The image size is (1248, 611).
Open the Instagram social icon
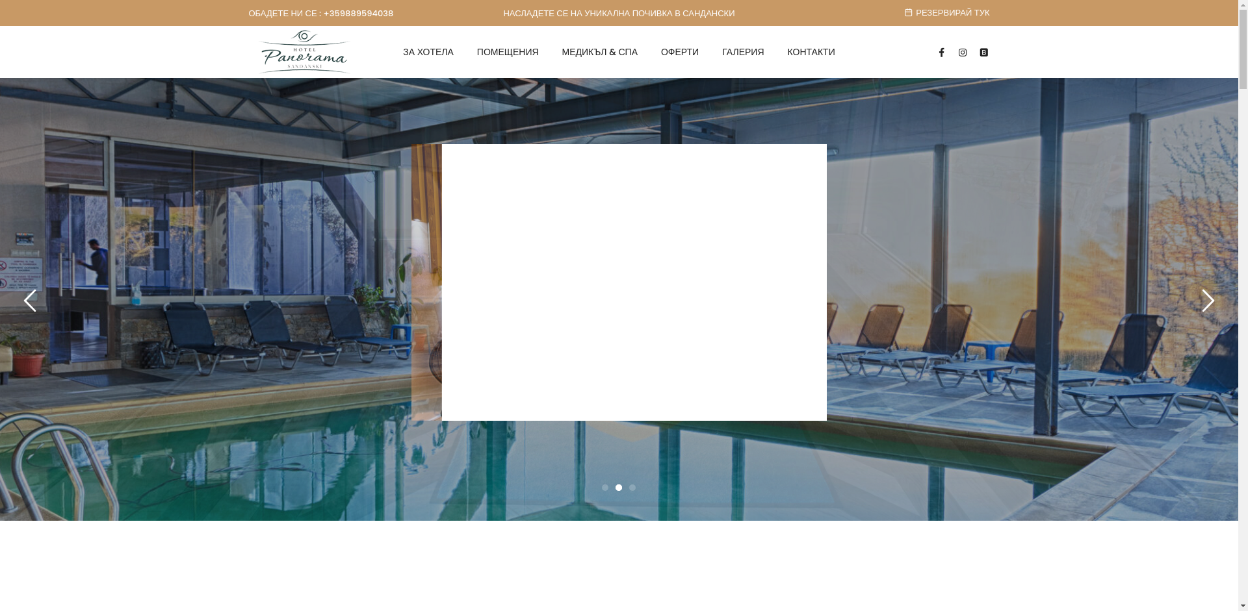click(963, 53)
